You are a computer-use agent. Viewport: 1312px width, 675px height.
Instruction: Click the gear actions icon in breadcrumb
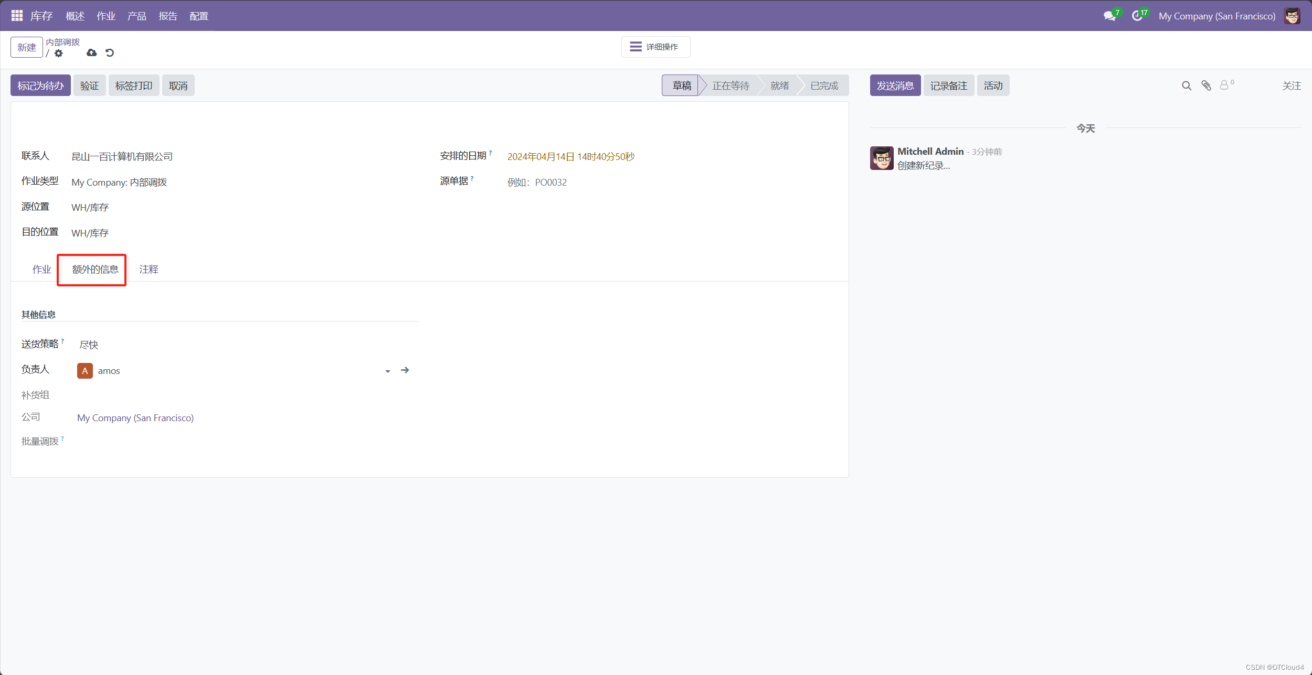(59, 53)
